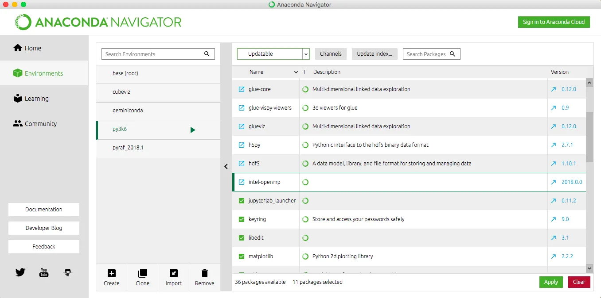Click the green circle type icon for keyring
Screen dimensions: 601x298
pos(305,219)
